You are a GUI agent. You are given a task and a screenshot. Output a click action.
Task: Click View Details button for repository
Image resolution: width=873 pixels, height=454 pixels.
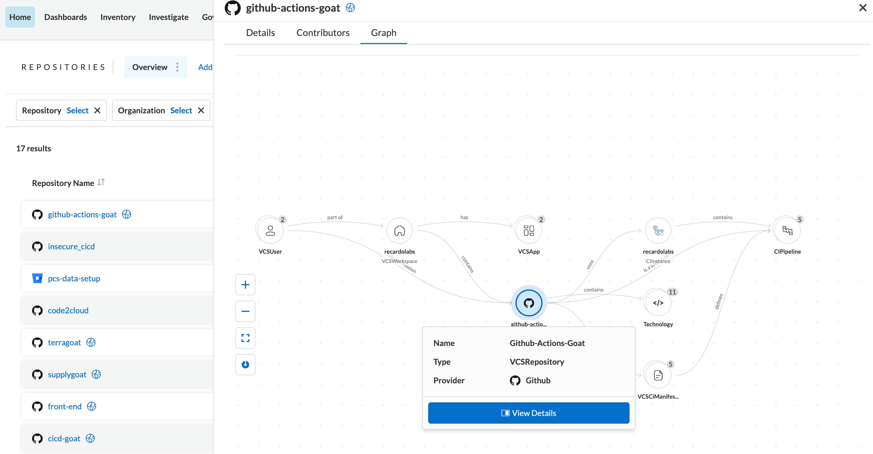pyautogui.click(x=528, y=413)
